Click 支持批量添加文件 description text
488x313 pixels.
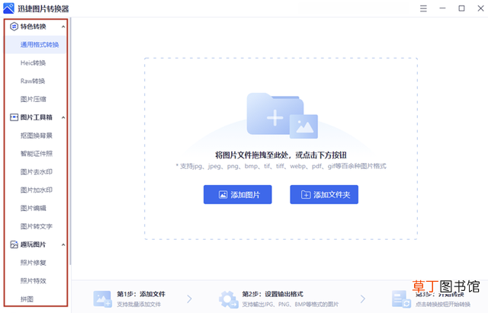(x=139, y=305)
